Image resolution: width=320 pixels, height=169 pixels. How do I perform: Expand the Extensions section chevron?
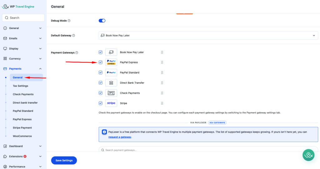click(40, 156)
